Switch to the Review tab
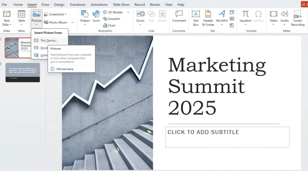The width and height of the screenshot is (308, 171). coord(155,4)
